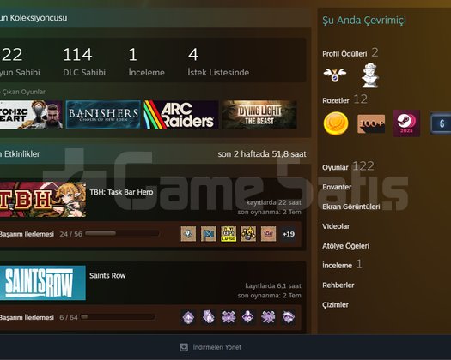Click the downloads icon in the bottom bar

pyautogui.click(x=184, y=347)
